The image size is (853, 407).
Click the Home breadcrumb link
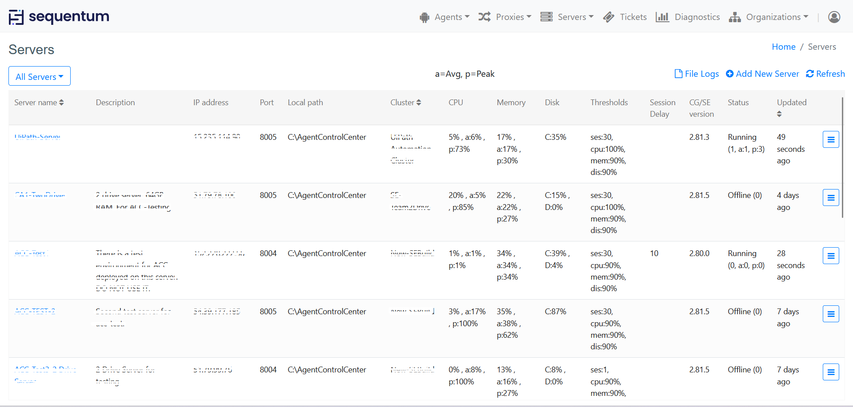pos(783,47)
